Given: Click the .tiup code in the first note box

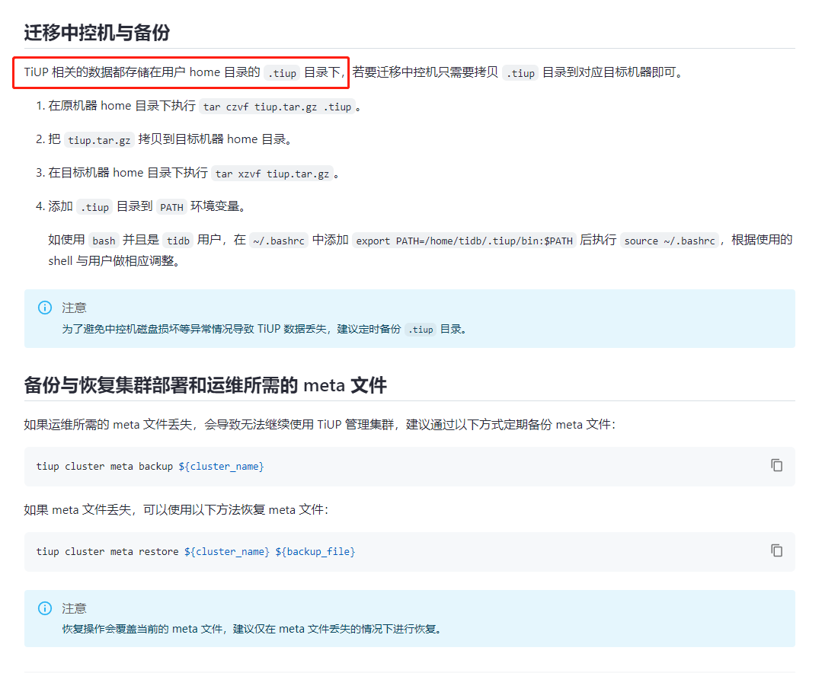Looking at the screenshot, I should pyautogui.click(x=421, y=330).
